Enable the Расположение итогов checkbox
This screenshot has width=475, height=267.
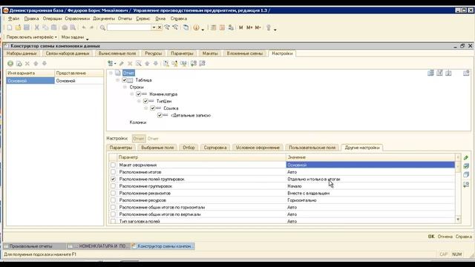[113, 172]
